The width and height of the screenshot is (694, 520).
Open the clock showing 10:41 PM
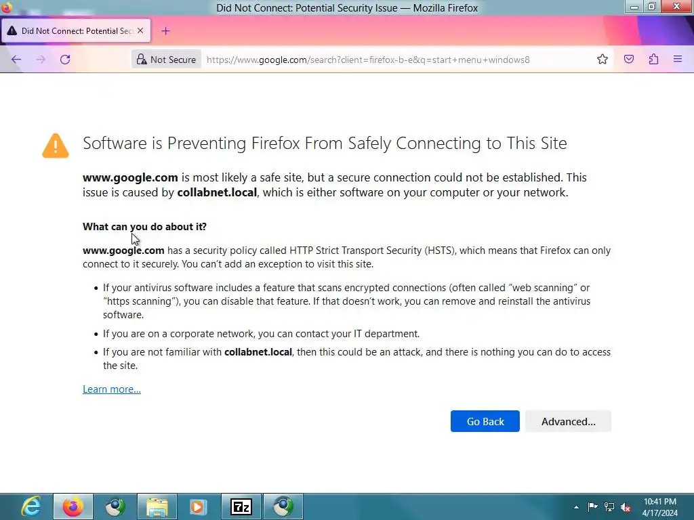(660, 507)
